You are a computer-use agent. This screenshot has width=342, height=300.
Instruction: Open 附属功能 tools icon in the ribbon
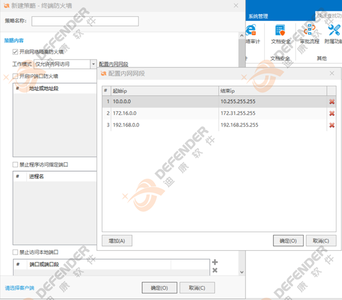click(334, 30)
